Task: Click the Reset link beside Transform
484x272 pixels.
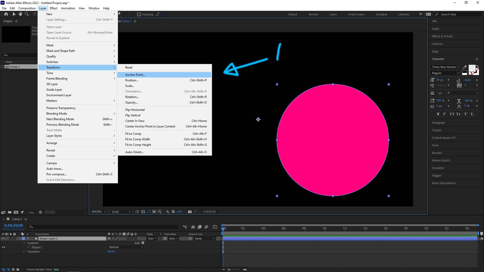Action: [x=111, y=252]
